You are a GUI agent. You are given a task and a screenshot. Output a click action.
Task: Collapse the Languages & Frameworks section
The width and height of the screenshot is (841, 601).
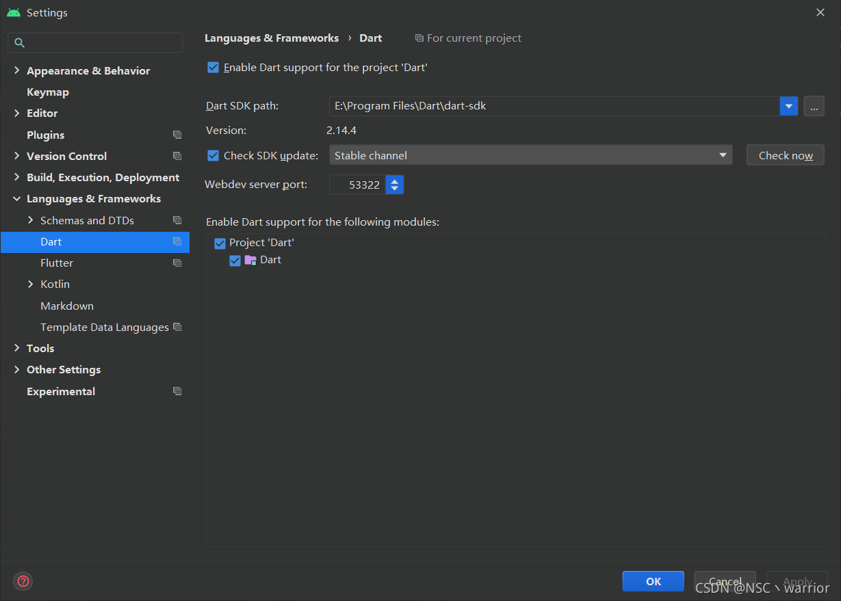pos(16,198)
